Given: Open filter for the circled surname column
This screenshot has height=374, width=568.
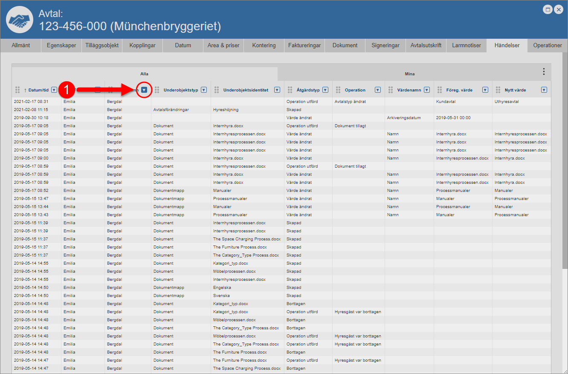Looking at the screenshot, I should point(145,90).
